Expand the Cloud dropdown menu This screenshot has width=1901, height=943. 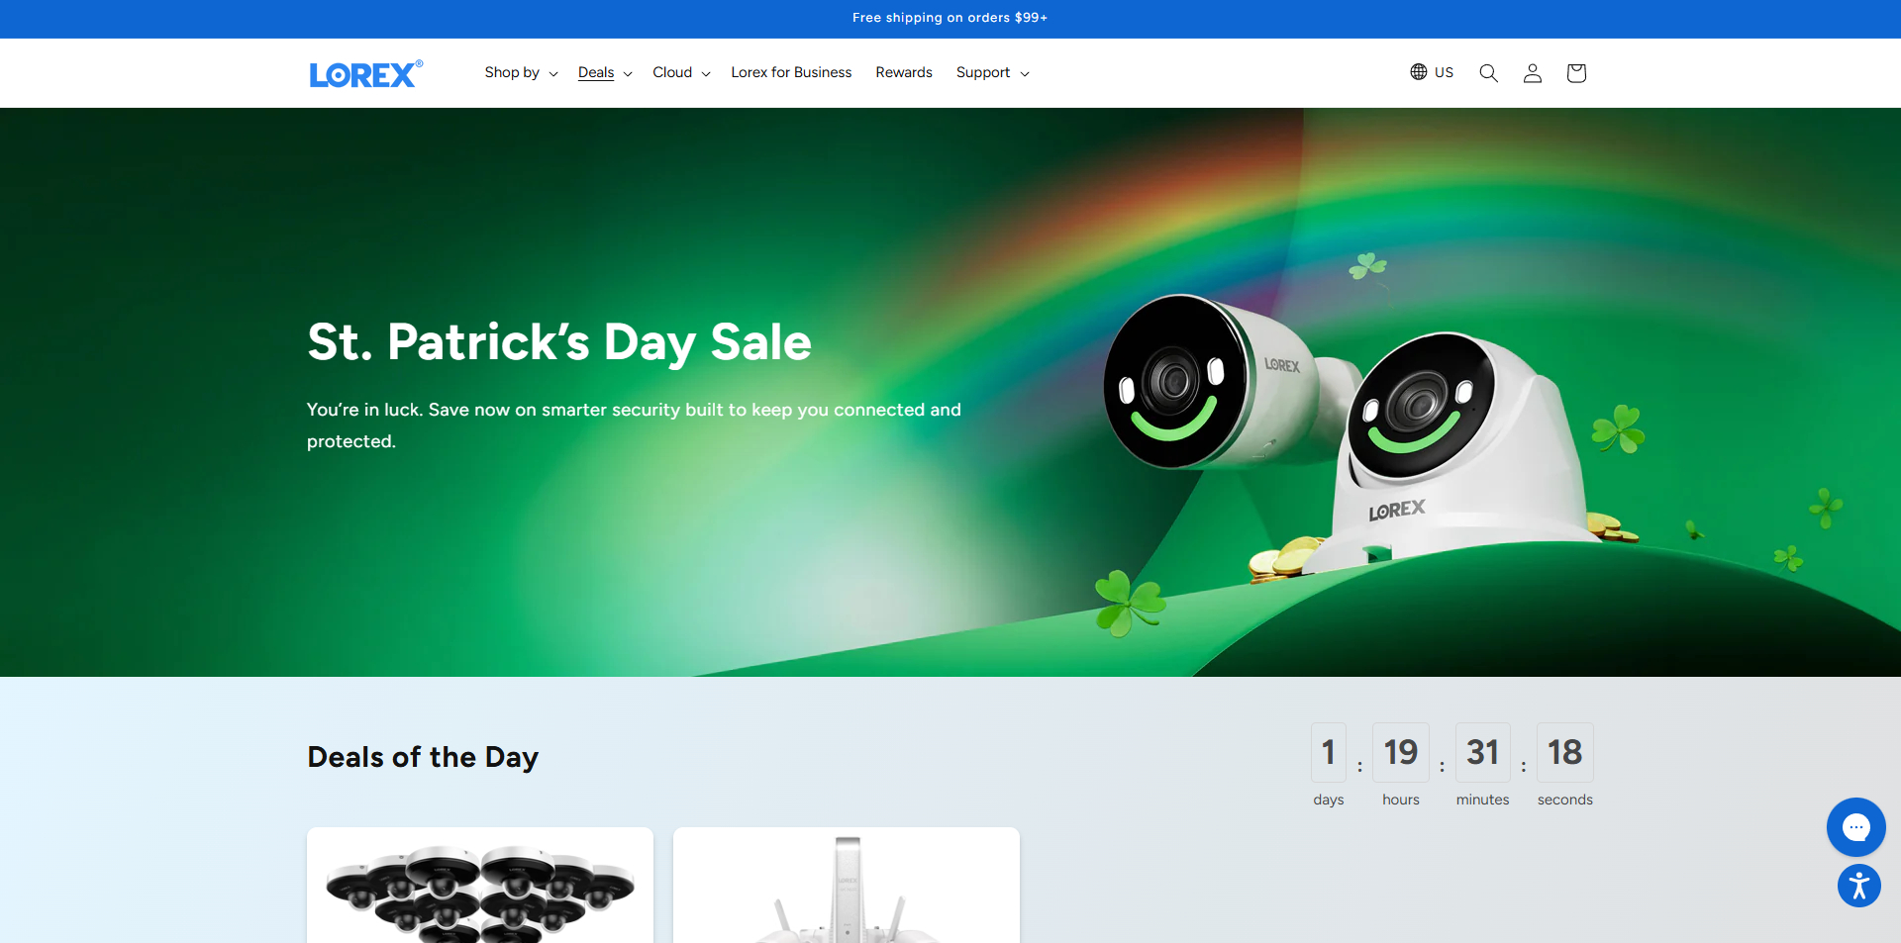[681, 73]
